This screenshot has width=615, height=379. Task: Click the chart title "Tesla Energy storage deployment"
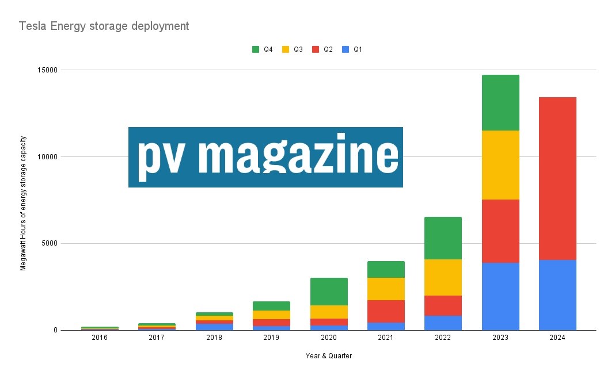104,26
